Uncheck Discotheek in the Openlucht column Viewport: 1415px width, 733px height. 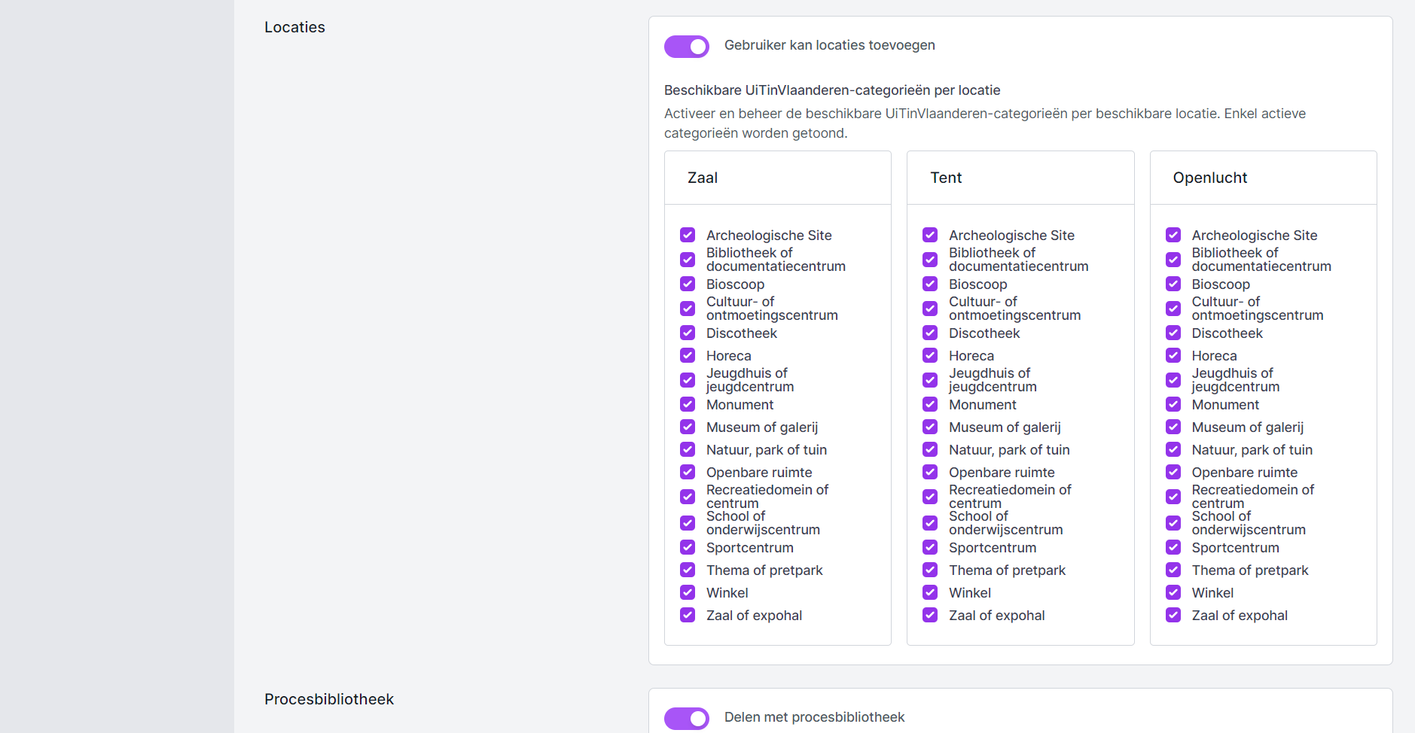pos(1173,333)
